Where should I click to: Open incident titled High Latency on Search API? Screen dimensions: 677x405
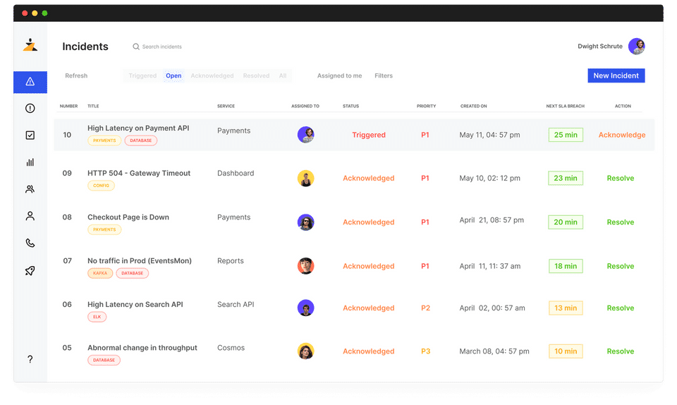pyautogui.click(x=135, y=304)
